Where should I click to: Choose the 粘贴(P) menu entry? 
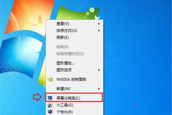74,47
